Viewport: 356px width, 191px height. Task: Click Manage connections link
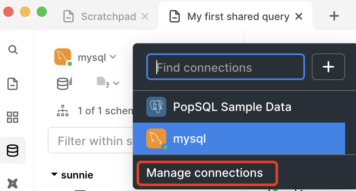(x=205, y=173)
